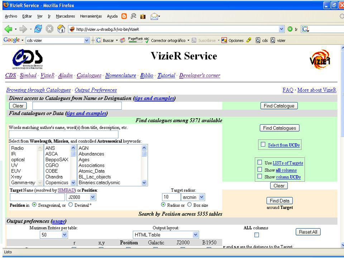Tick the Select from UCDs checkbox
The height and width of the screenshot is (258, 344).
pos(263,144)
